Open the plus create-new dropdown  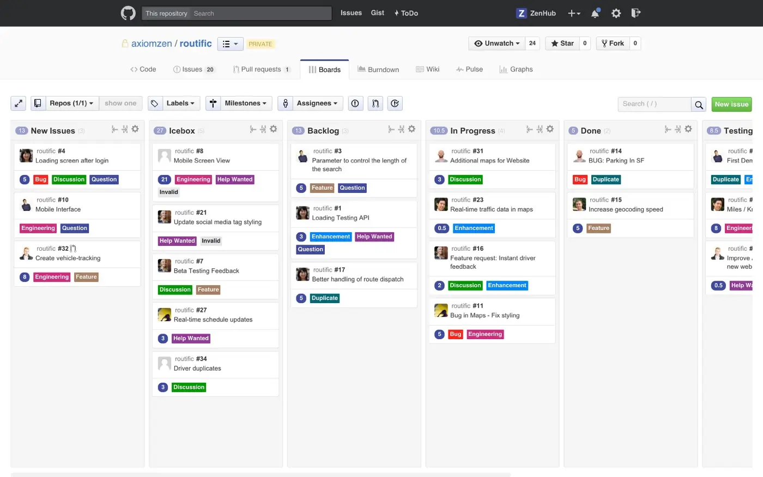click(574, 13)
